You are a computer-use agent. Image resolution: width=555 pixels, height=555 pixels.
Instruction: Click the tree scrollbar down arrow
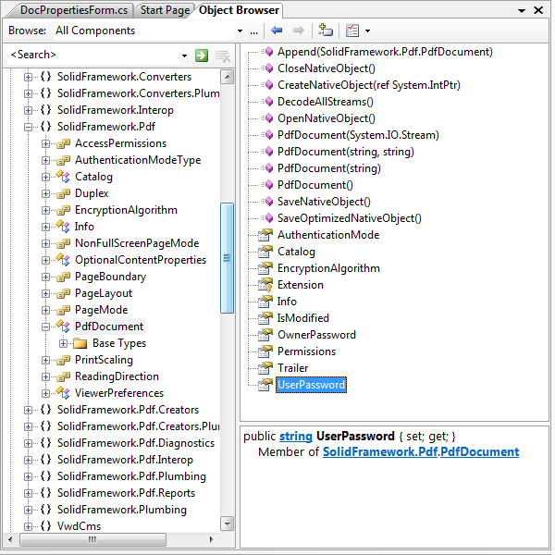coord(227,524)
